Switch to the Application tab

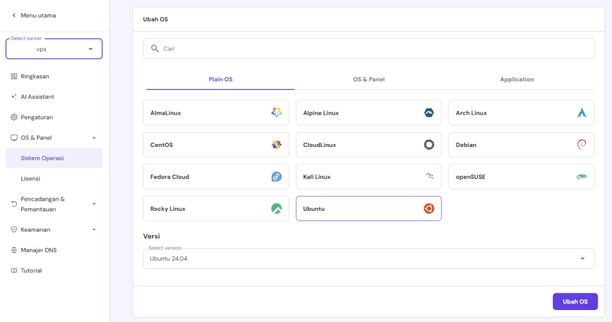[516, 79]
